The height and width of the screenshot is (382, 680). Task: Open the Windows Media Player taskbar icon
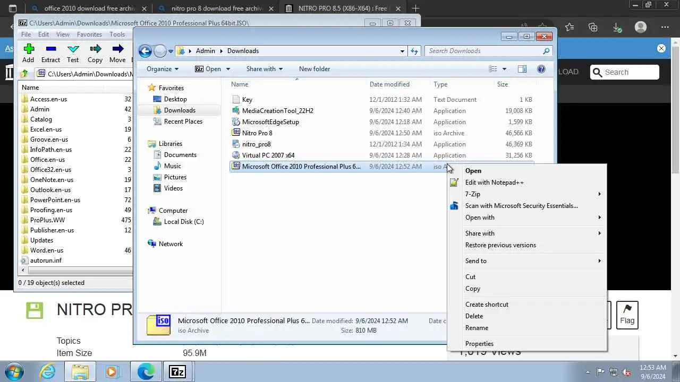(112, 371)
